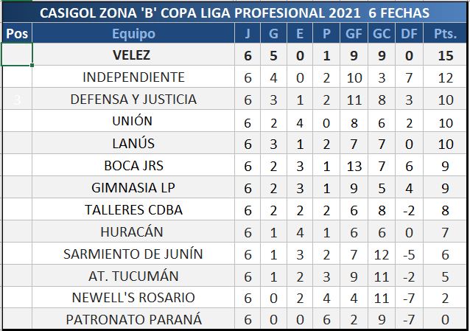This screenshot has height=331, width=470.
Task: Click Sarmiento's 12 goals-against cell
Action: (379, 254)
